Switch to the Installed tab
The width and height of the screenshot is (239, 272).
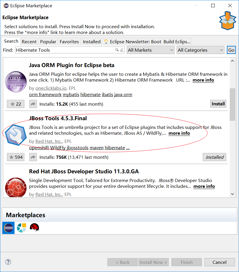coord(91,42)
